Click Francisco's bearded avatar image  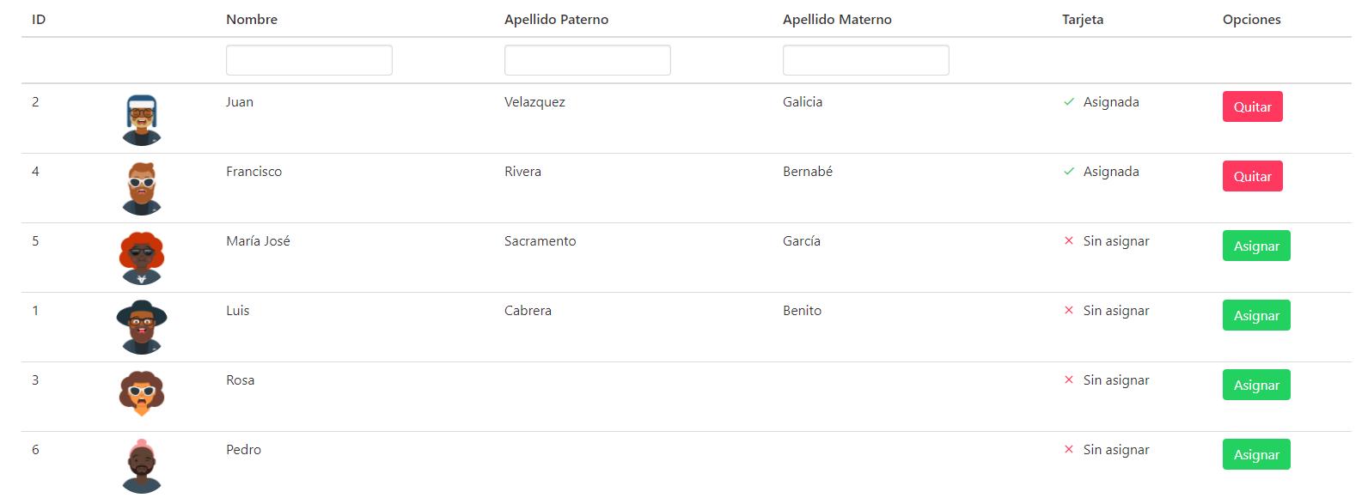pos(142,189)
